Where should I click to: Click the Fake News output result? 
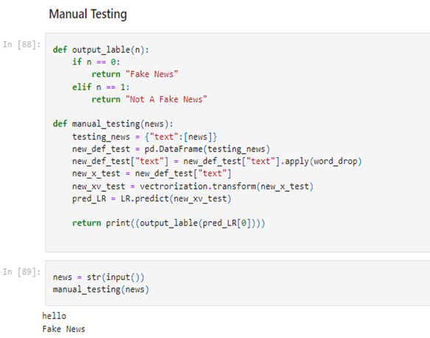point(64,329)
